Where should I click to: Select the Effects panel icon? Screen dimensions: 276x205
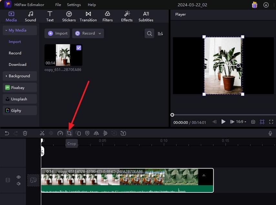pos(127,16)
